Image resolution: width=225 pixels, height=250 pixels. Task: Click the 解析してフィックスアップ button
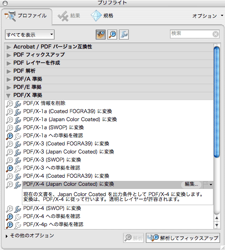coord(183,238)
